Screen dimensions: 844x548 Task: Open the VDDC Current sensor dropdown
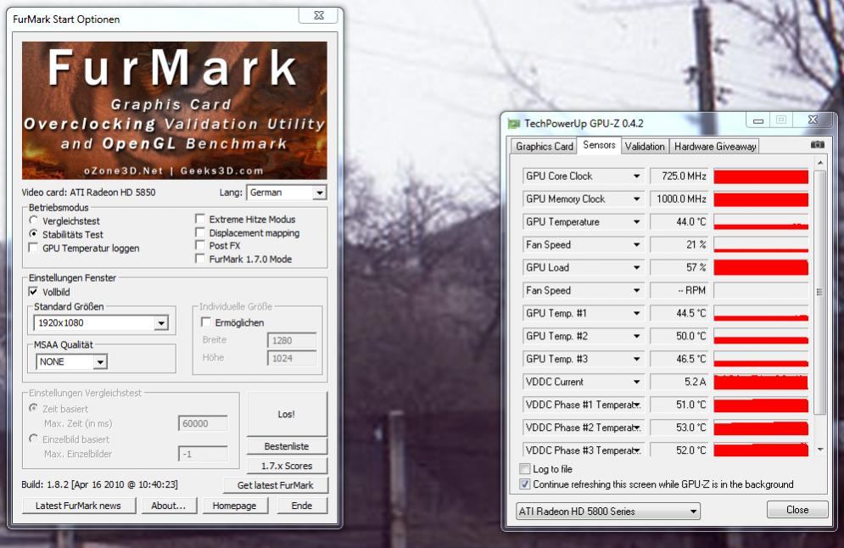tap(637, 382)
